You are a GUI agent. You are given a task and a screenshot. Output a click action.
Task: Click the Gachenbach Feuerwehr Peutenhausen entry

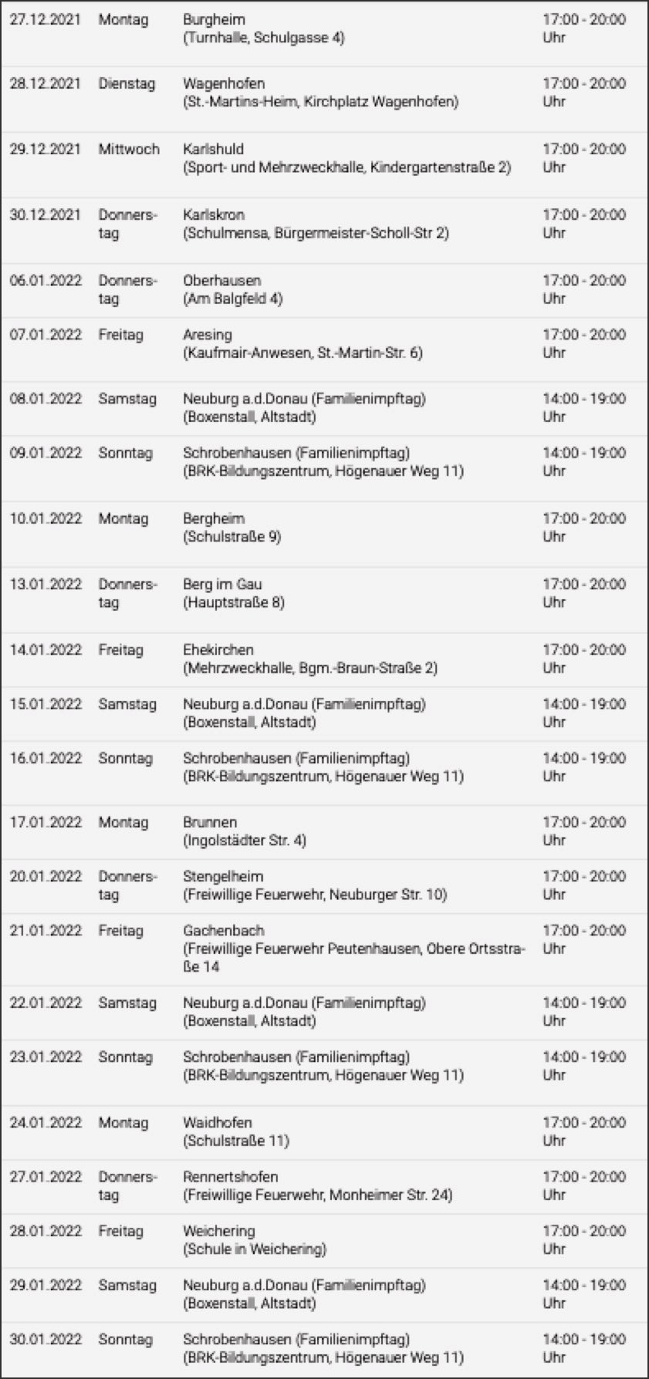click(353, 949)
